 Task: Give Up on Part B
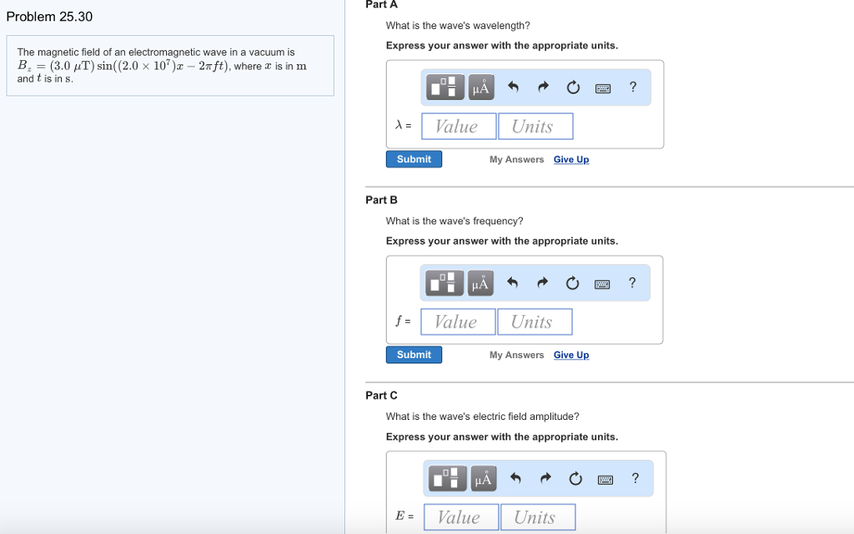coord(571,355)
